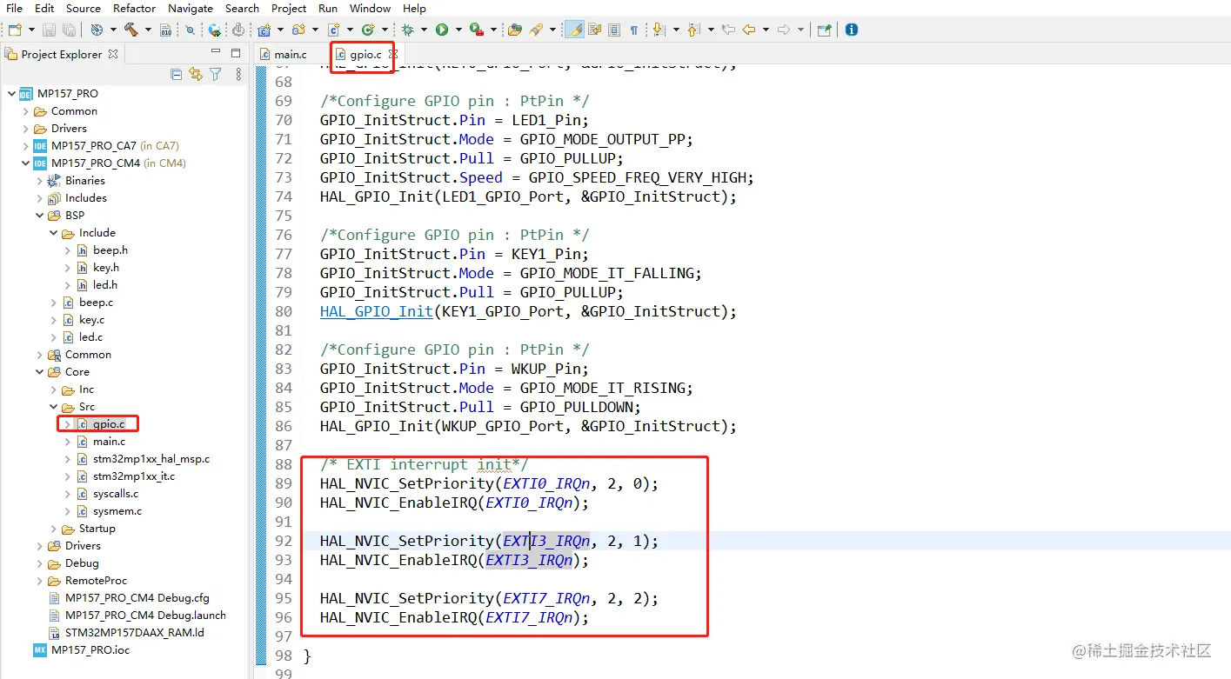1231x679 pixels.
Task: Select key.c in the BSP folder
Action: pos(92,320)
